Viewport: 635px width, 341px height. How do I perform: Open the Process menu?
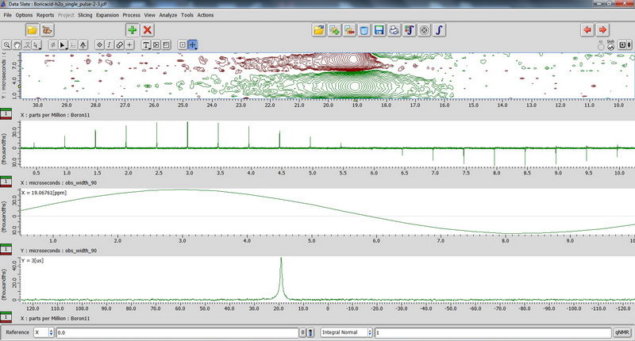(133, 15)
